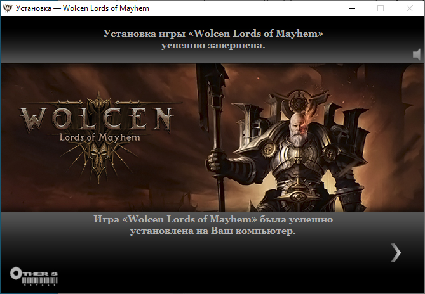Click the 'установлена на Ваш компьютер.' message
This screenshot has height=294, width=425.
pos(213,231)
